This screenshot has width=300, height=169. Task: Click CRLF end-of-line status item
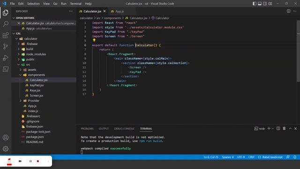coord(251,157)
